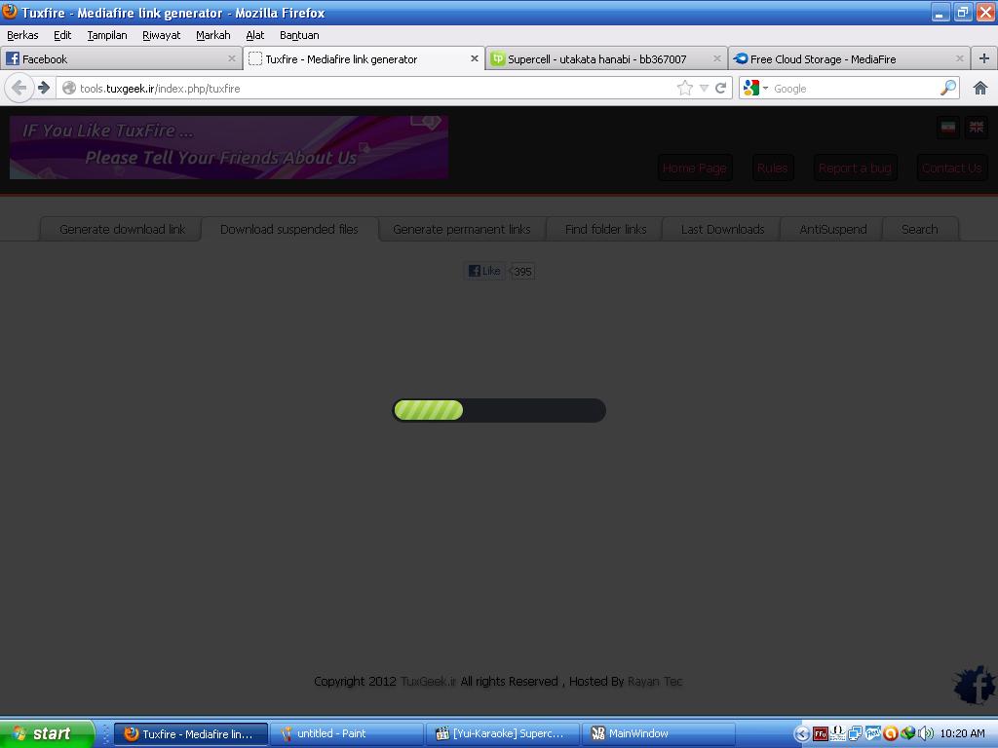
Task: Click the orange circular tray icon
Action: tap(891, 734)
